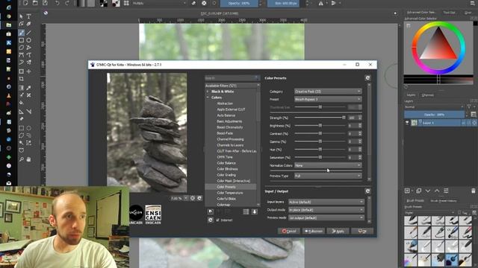Adjust the Strength (%) slider
Image resolution: width=478 pixels, height=268 pixels.
click(x=320, y=118)
